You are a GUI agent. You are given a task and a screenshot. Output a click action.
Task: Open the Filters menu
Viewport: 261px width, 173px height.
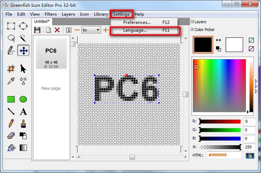pyautogui.click(x=50, y=14)
